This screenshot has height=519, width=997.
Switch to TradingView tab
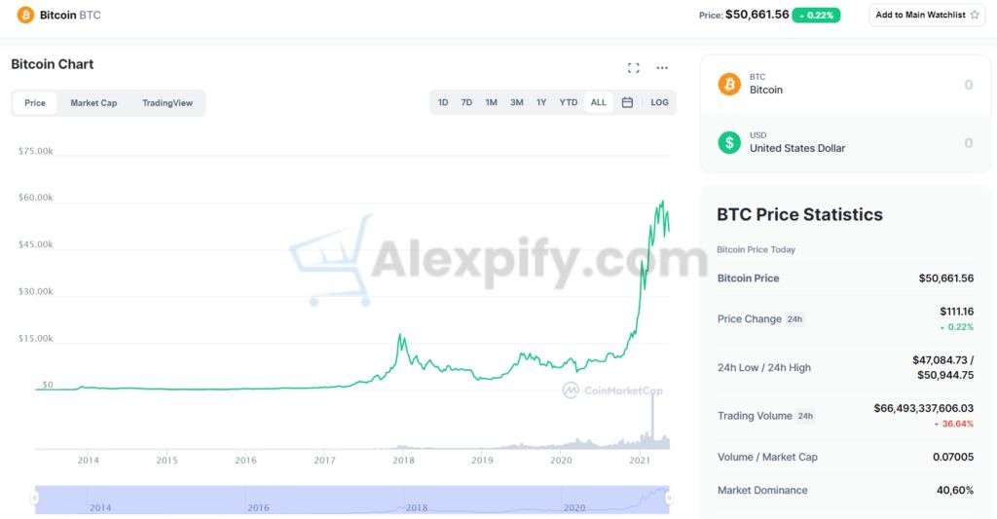coord(167,103)
